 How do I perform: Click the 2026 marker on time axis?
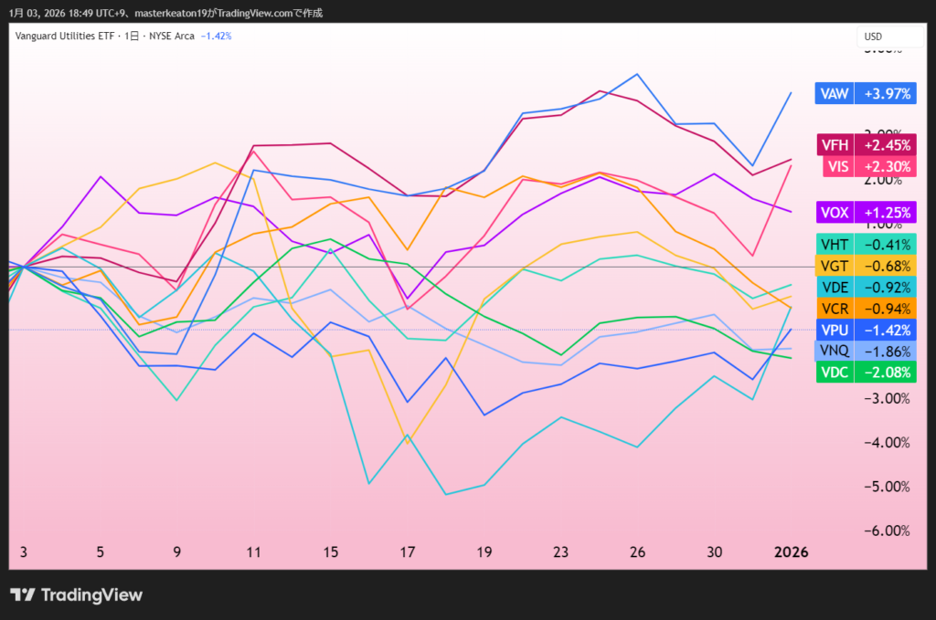[791, 552]
